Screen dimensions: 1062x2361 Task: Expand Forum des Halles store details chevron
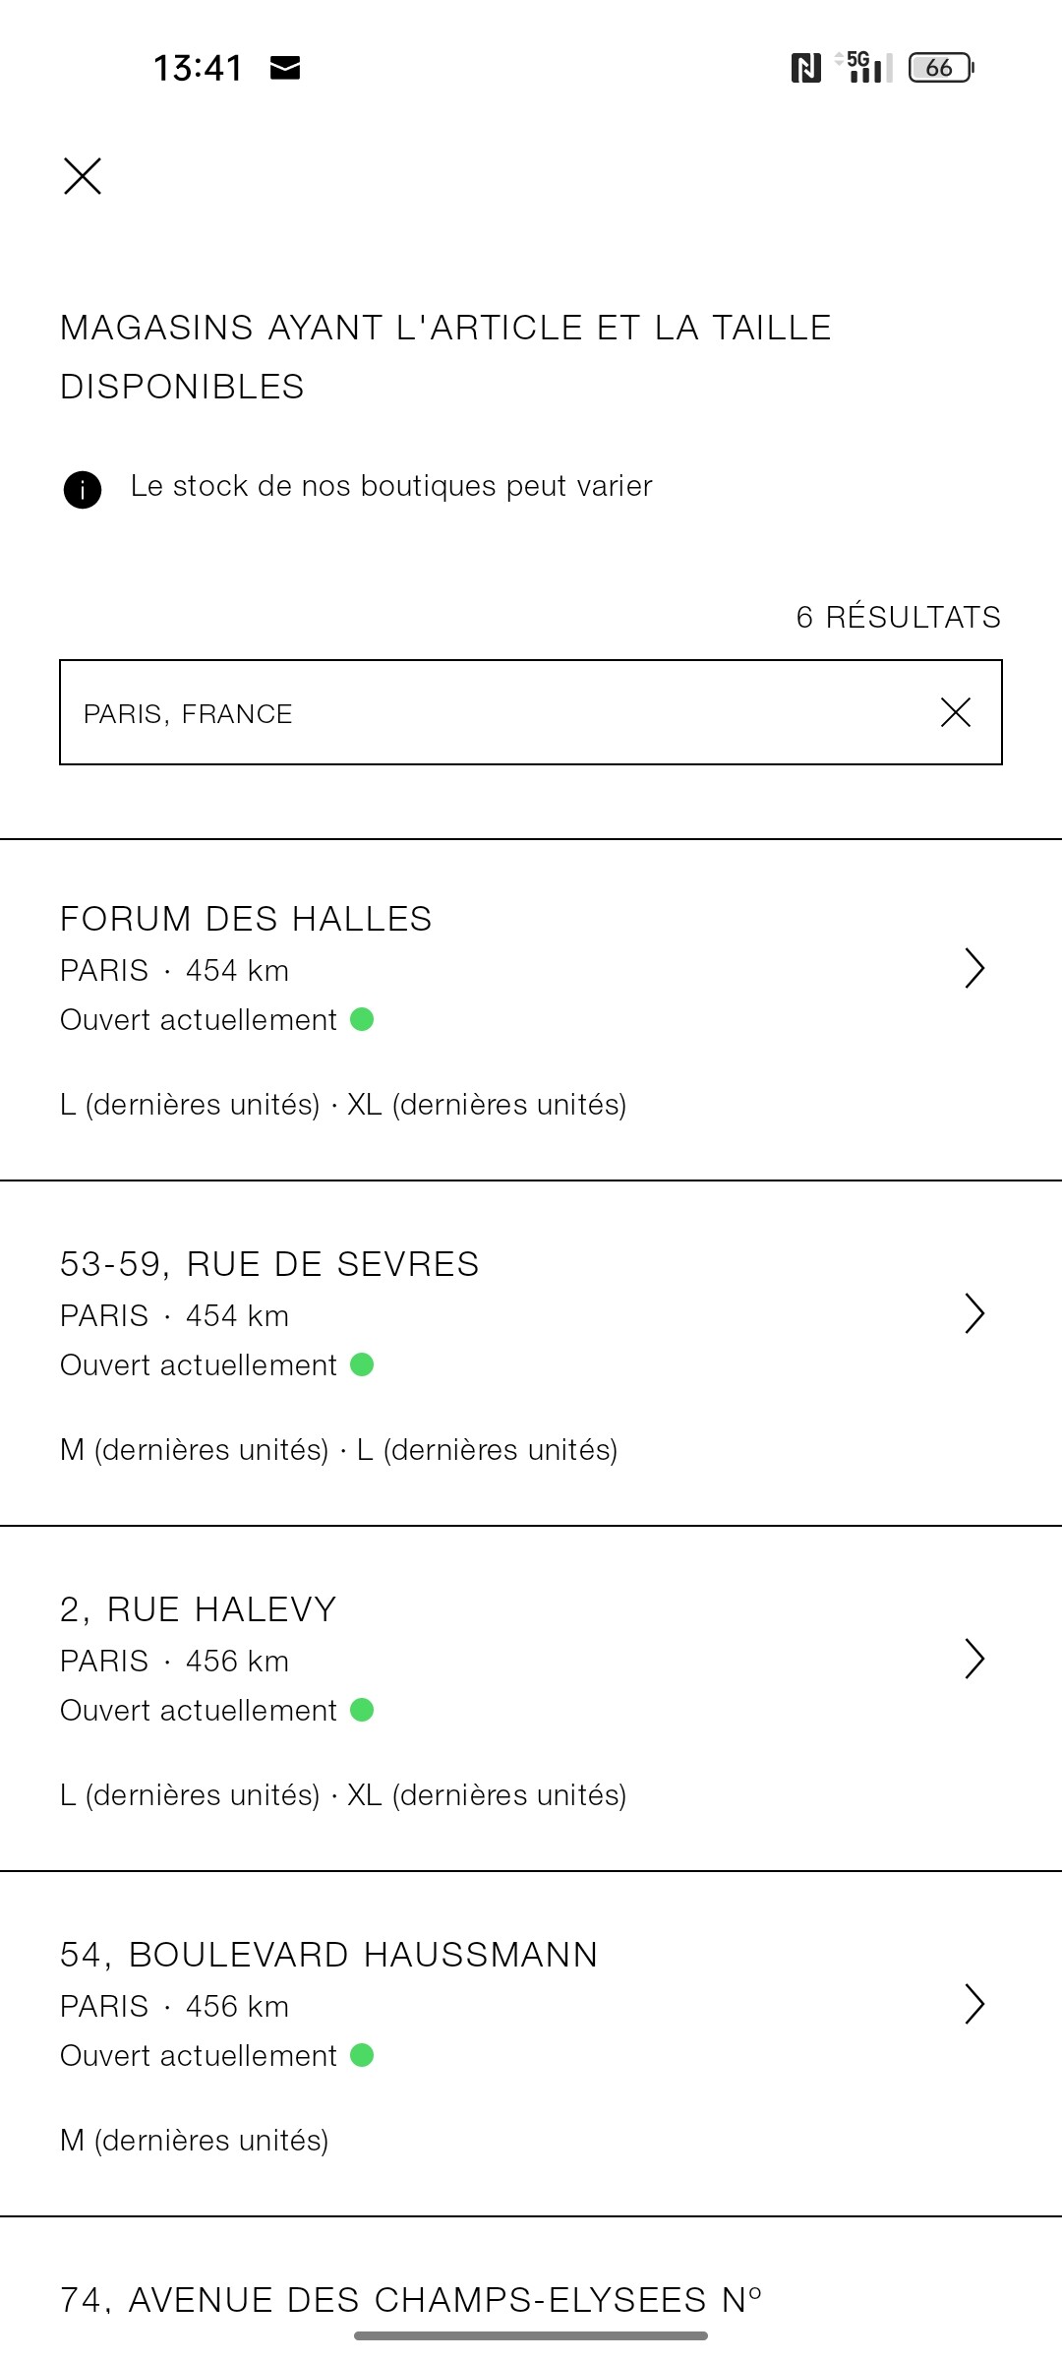click(x=973, y=968)
